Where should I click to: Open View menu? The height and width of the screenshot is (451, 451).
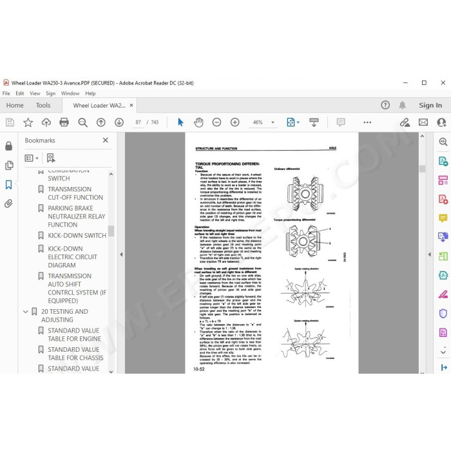[35, 93]
